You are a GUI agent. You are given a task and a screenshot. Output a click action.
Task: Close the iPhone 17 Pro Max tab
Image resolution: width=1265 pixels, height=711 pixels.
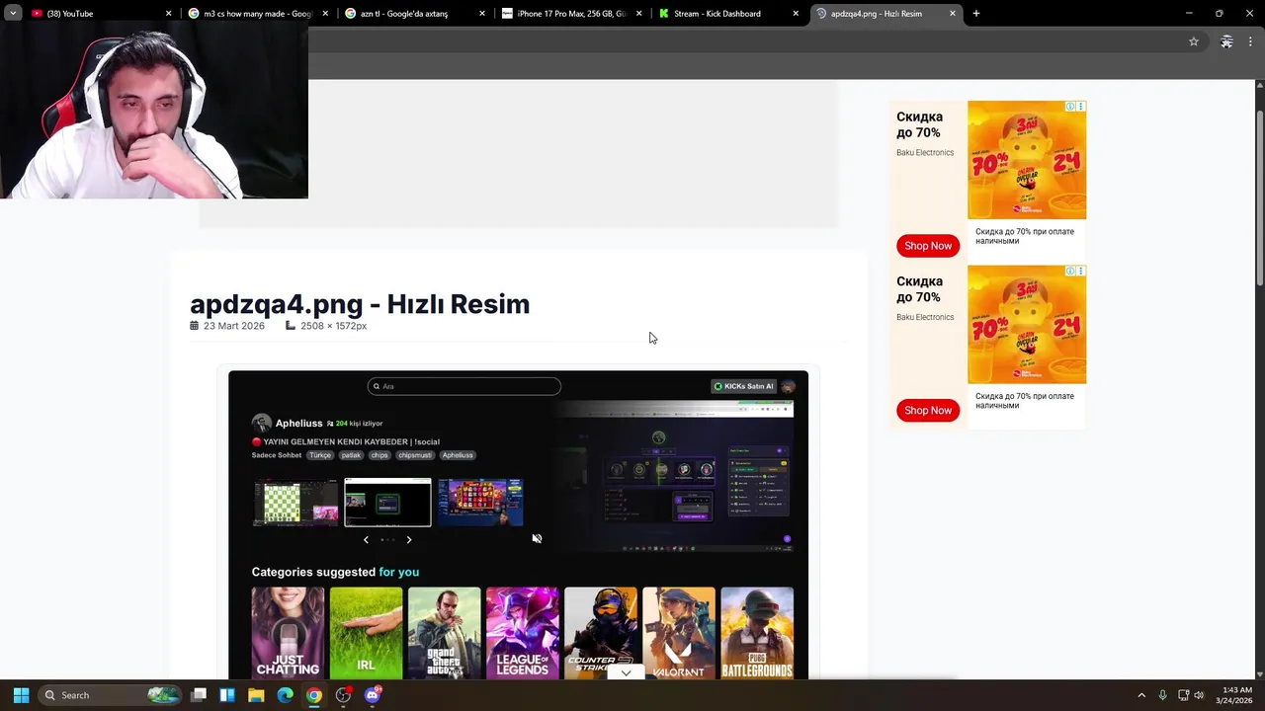(638, 14)
